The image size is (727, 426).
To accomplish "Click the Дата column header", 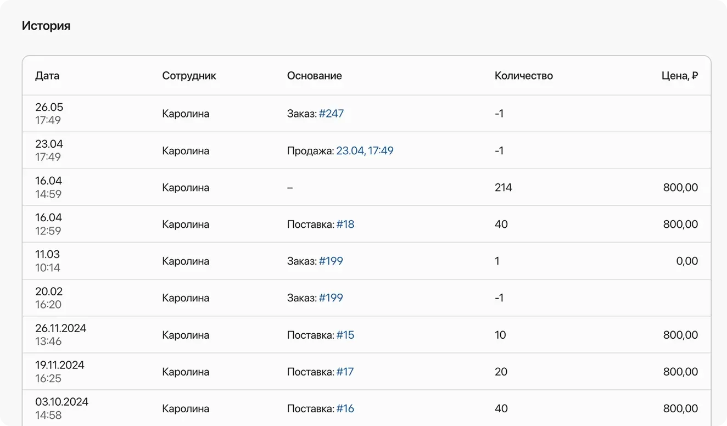I will click(48, 76).
